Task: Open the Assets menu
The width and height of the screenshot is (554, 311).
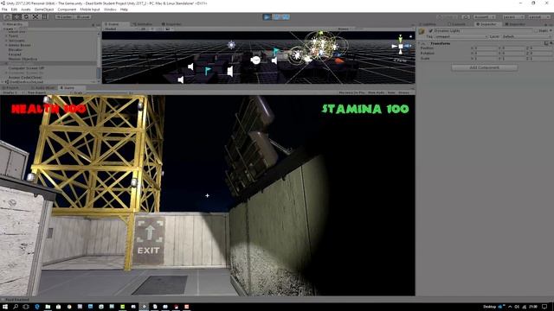Action: [x=26, y=10]
